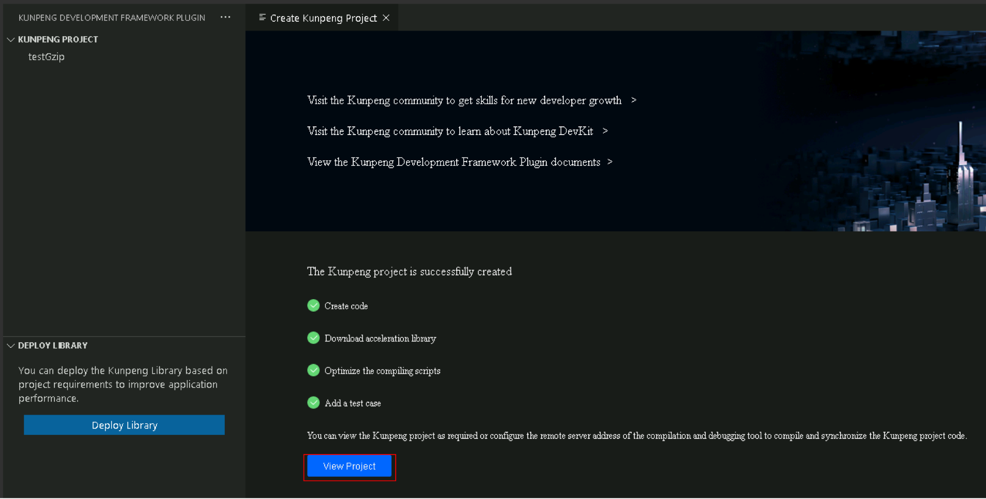Select the testGzip project item
Screen dimensions: 986x499
point(46,57)
